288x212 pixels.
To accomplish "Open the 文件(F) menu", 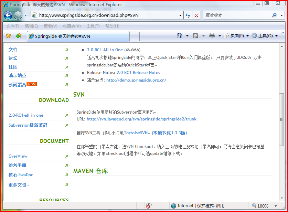I will tap(12, 26).
